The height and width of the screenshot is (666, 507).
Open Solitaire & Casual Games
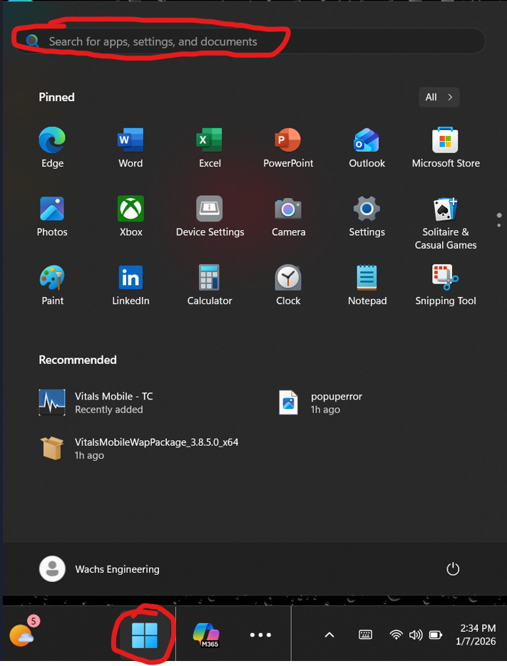pyautogui.click(x=446, y=223)
